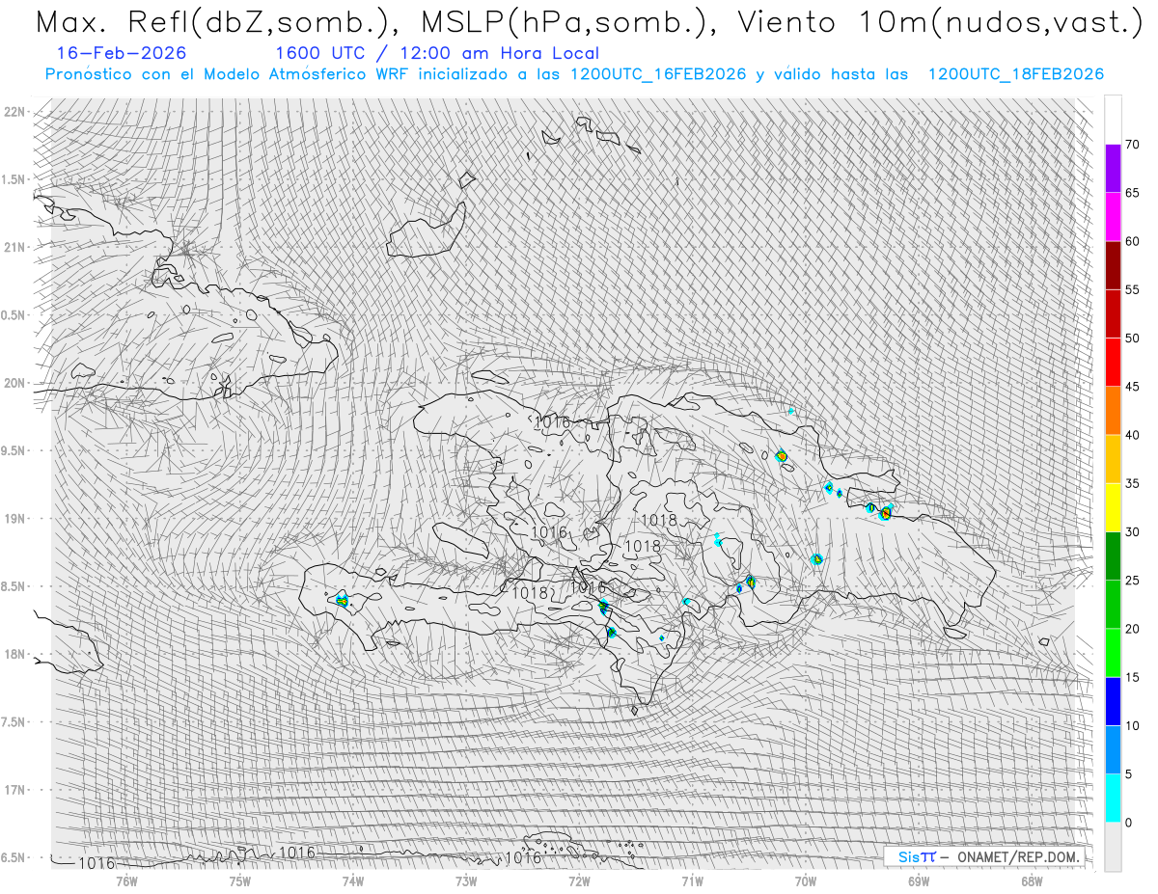Select the 70W longitude label
The image size is (1158, 894).
click(806, 880)
